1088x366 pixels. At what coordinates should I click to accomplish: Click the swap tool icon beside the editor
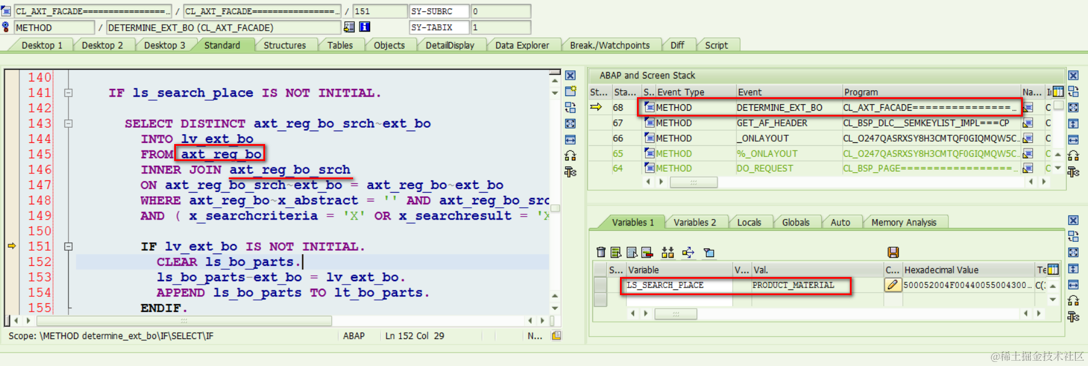click(570, 107)
